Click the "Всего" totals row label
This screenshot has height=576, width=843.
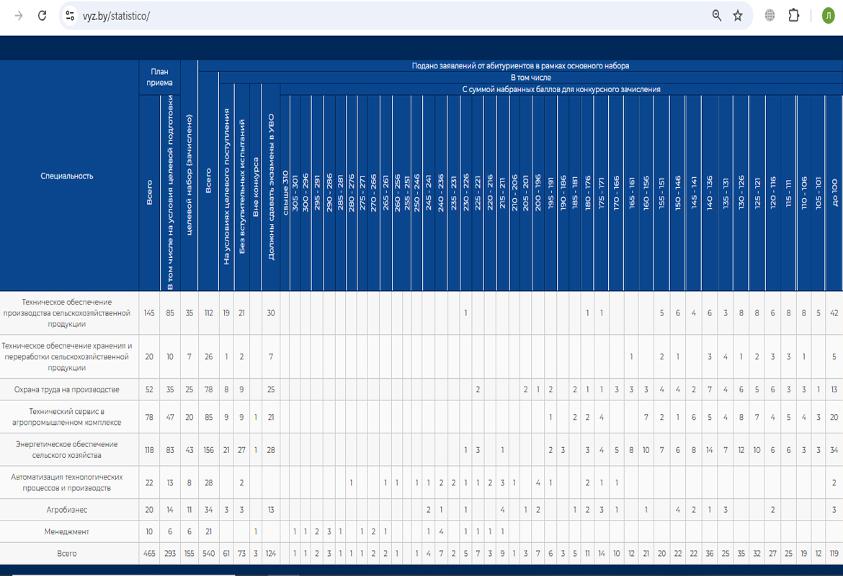pyautogui.click(x=67, y=554)
